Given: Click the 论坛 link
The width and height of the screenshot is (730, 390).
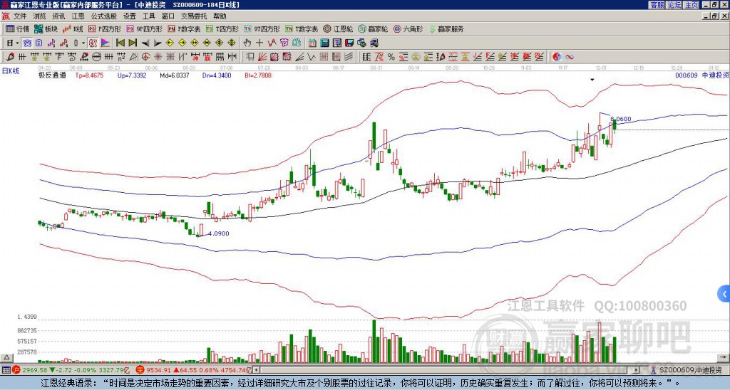Looking at the screenshot, I should coord(674,5).
